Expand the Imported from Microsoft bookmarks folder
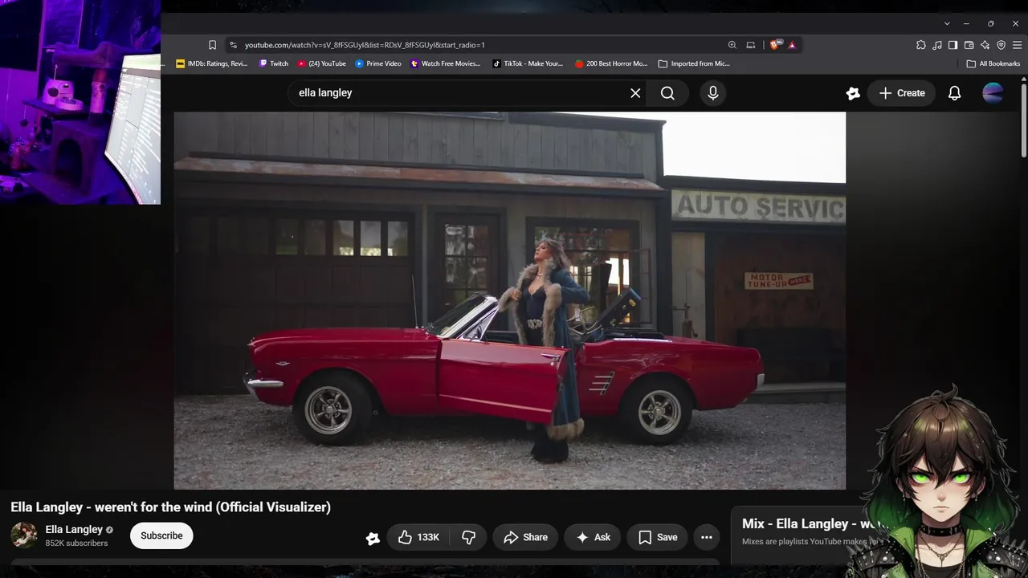The image size is (1028, 578). (694, 63)
